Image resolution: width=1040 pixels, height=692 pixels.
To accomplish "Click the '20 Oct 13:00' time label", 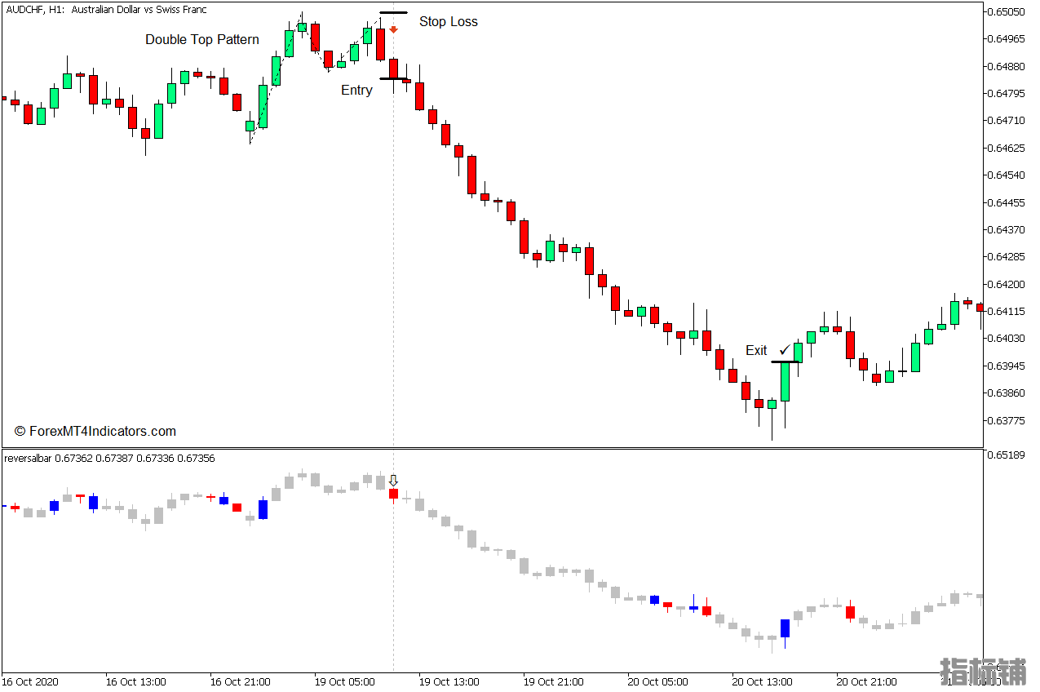I will tap(762, 681).
